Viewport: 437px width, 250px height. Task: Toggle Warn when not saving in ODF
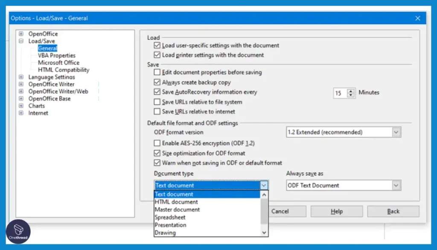coord(157,163)
